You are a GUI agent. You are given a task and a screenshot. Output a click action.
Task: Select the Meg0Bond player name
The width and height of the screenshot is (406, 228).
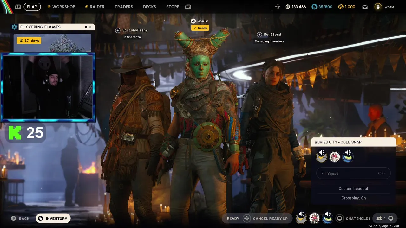(272, 35)
